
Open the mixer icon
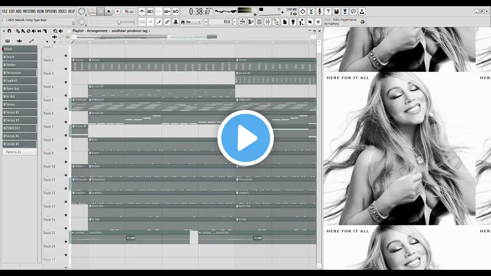pos(268,22)
